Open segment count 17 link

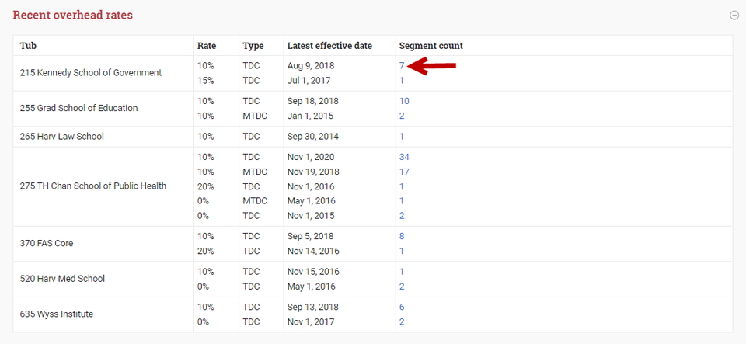(404, 172)
